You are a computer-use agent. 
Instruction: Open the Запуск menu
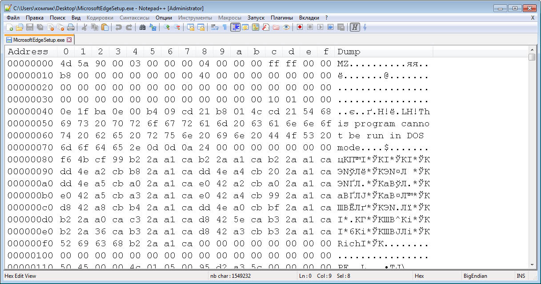coord(256,18)
